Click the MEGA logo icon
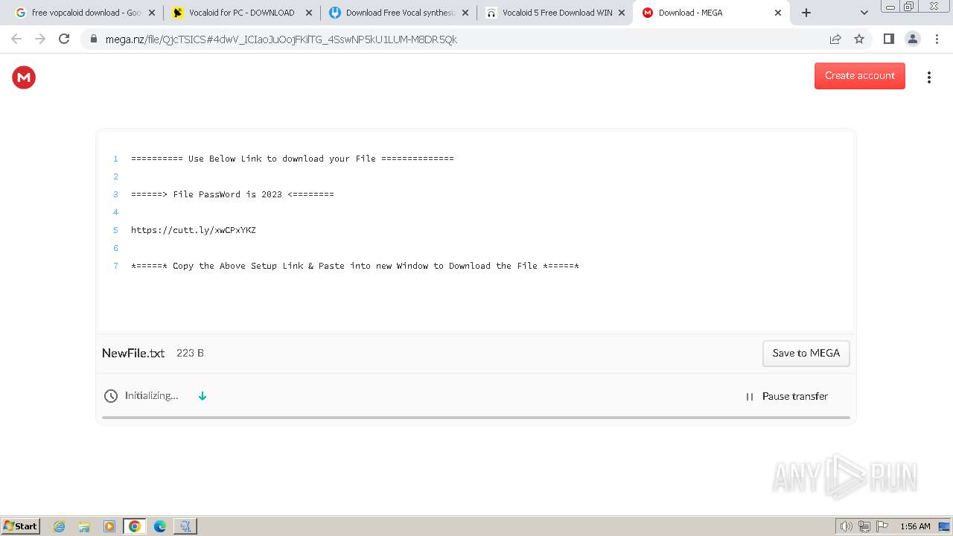The height and width of the screenshot is (536, 953). 24,77
